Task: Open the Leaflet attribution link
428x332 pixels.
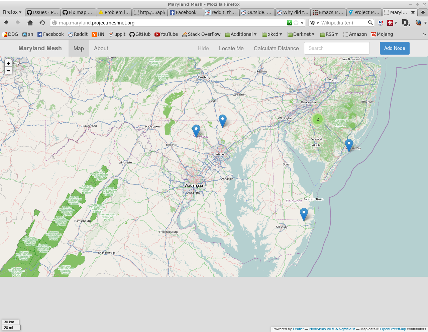Action: click(298, 329)
